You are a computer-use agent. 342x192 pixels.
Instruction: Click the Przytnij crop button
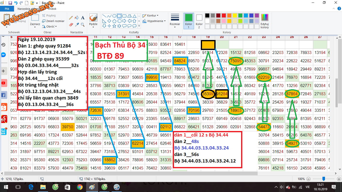coord(49,15)
